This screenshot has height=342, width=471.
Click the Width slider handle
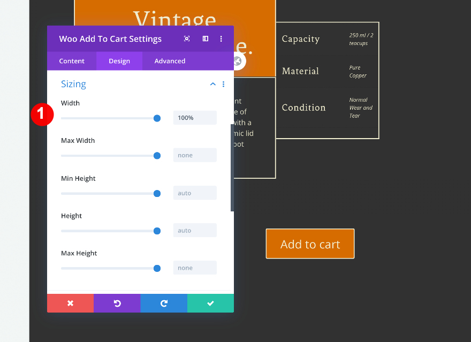click(x=157, y=118)
